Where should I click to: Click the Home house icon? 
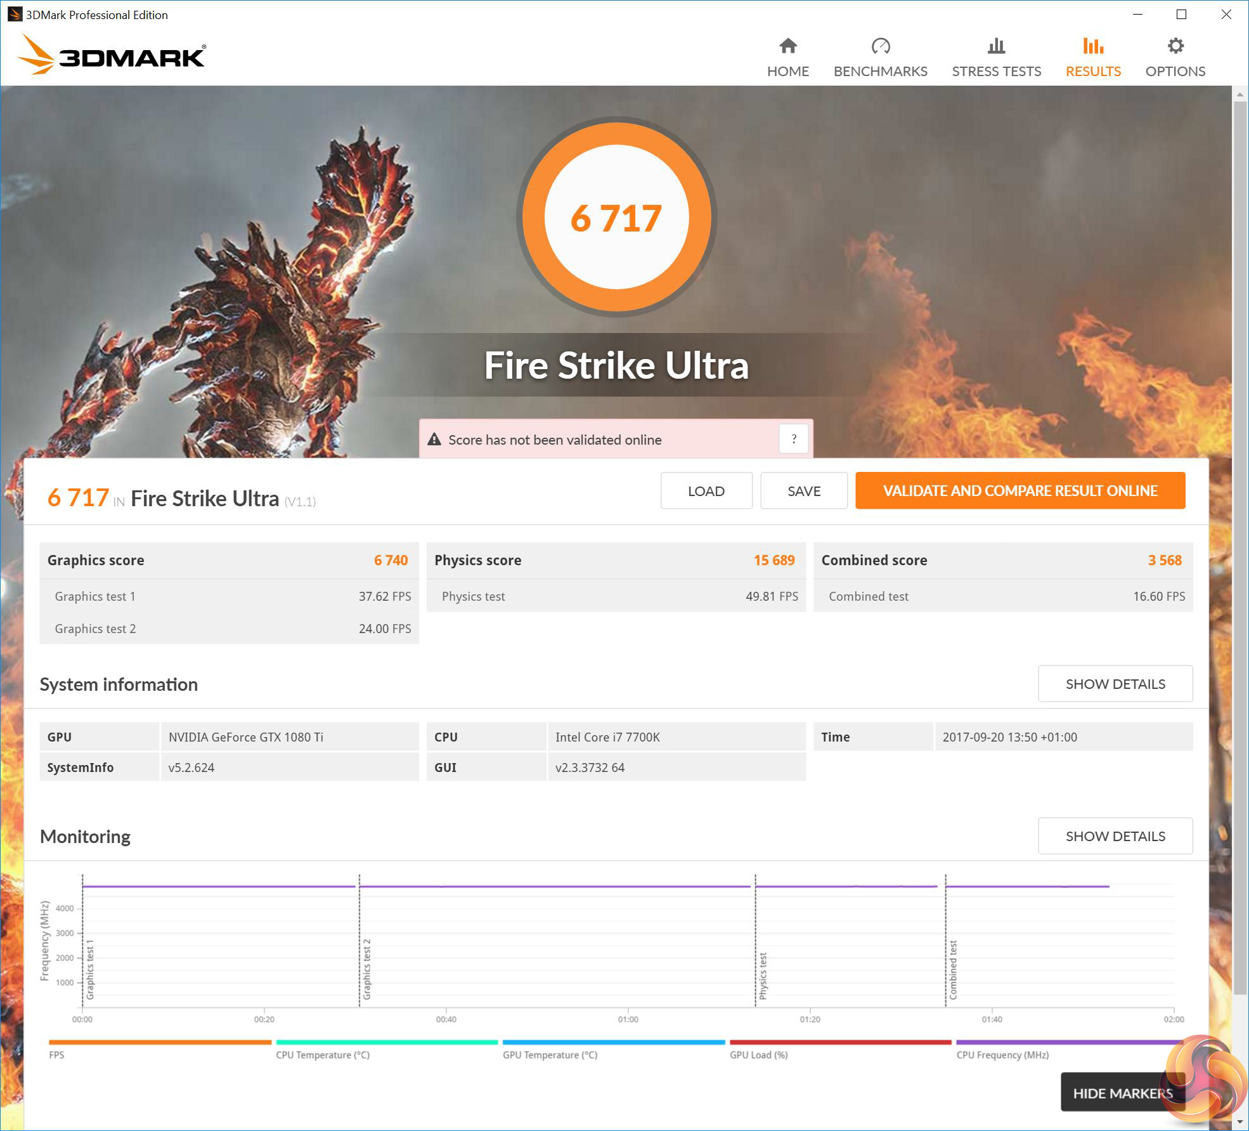787,46
